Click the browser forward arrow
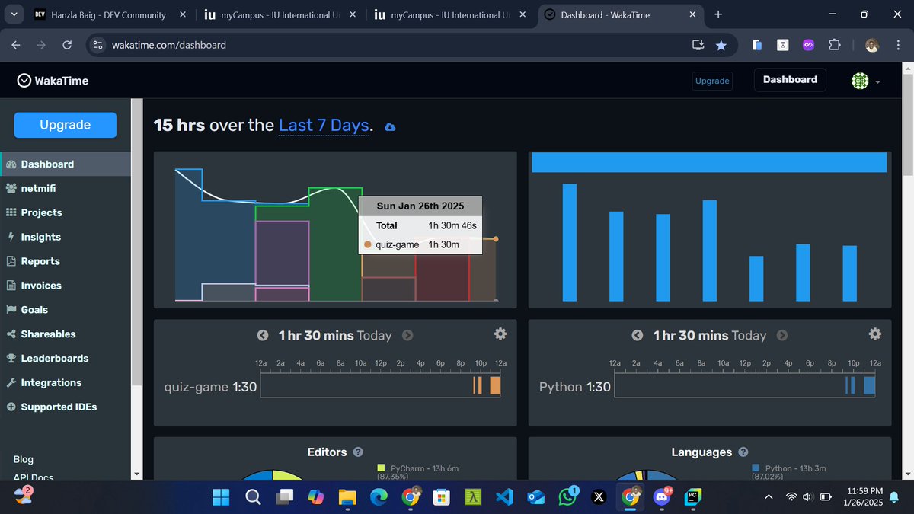 (41, 45)
